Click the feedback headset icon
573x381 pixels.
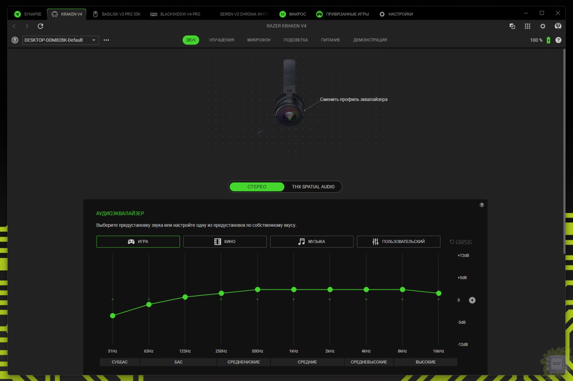[x=558, y=26]
